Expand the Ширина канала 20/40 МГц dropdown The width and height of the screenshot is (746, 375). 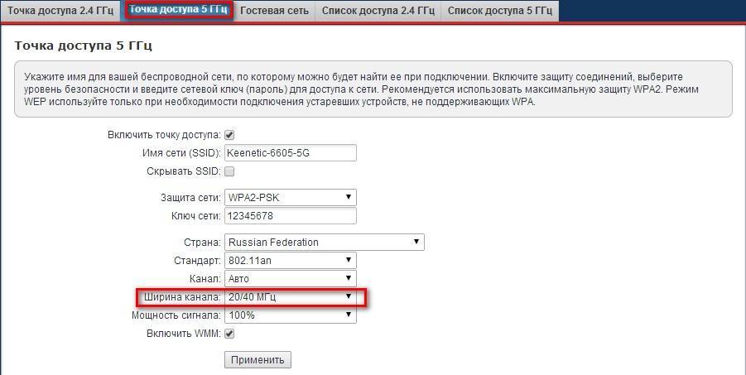click(x=290, y=296)
